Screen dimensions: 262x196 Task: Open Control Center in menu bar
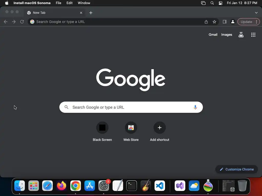221,3
